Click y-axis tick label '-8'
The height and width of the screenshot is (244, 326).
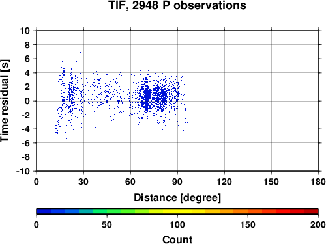(x=25, y=157)
